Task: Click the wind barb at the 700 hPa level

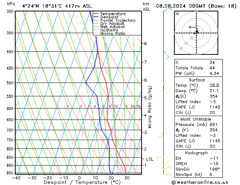Action: (x=161, y=133)
